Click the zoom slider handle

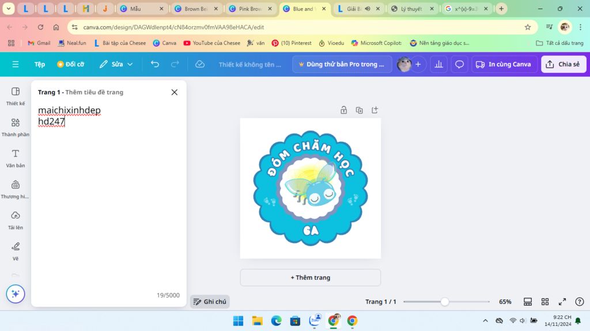(445, 302)
